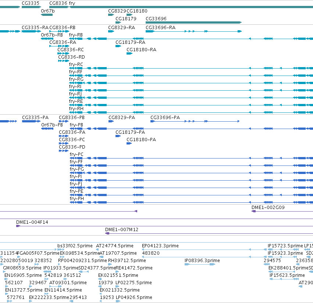Image resolution: width=313 pixels, height=303 pixels.
Task: Click the CG18180-RA transcript label
Action: pyautogui.click(x=142, y=50)
